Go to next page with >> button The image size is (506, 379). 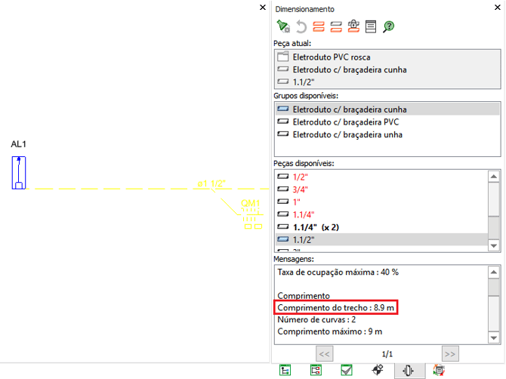tap(449, 353)
